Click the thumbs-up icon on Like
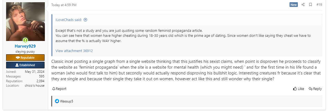This screenshot has width=328, height=111. (x=295, y=89)
